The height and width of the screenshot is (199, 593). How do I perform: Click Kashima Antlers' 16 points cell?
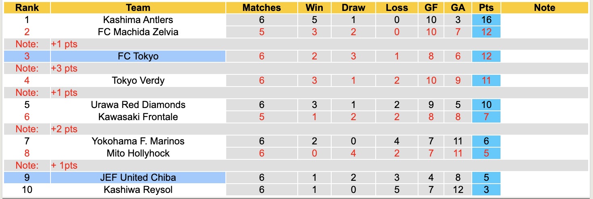coord(486,20)
